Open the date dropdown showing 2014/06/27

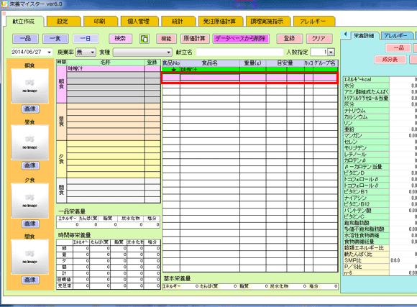pyautogui.click(x=49, y=52)
